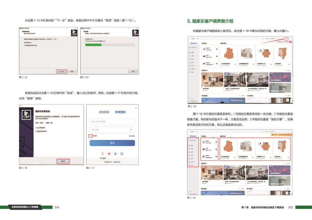Open pink-wall living room design in figure 1-19

(212, 173)
